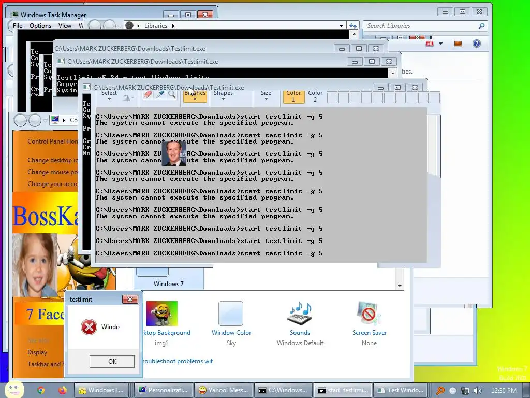Click Change desktop icons link
Image resolution: width=530 pixels, height=398 pixels.
(52, 160)
